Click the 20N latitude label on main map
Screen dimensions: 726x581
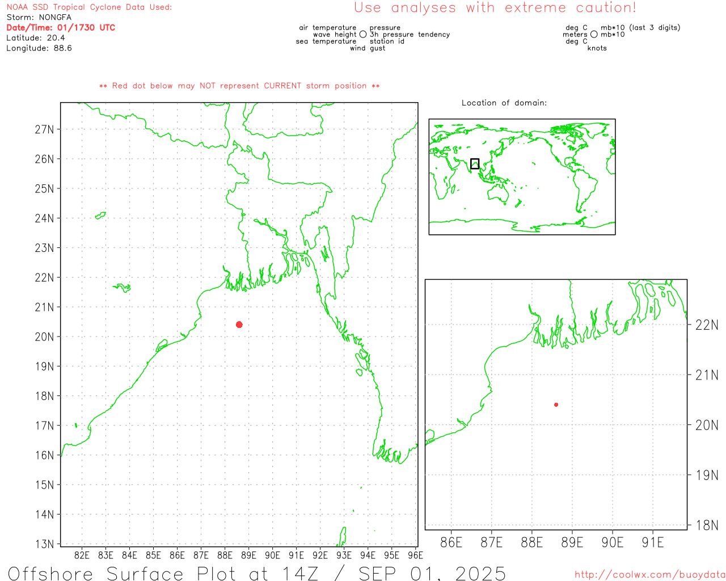tap(44, 337)
